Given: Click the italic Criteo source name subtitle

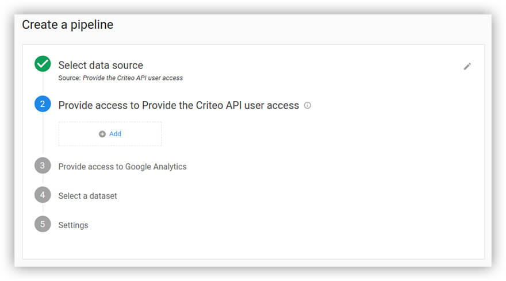Looking at the screenshot, I should coord(133,78).
